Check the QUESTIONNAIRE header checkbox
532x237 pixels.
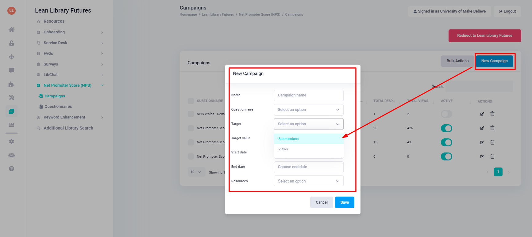click(190, 100)
